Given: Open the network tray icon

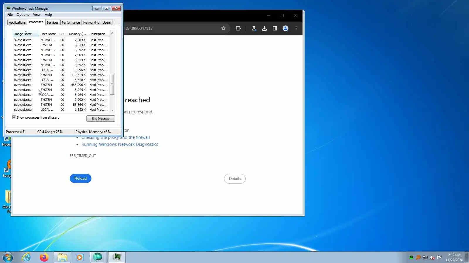Looking at the screenshot, I should click(x=425, y=257).
